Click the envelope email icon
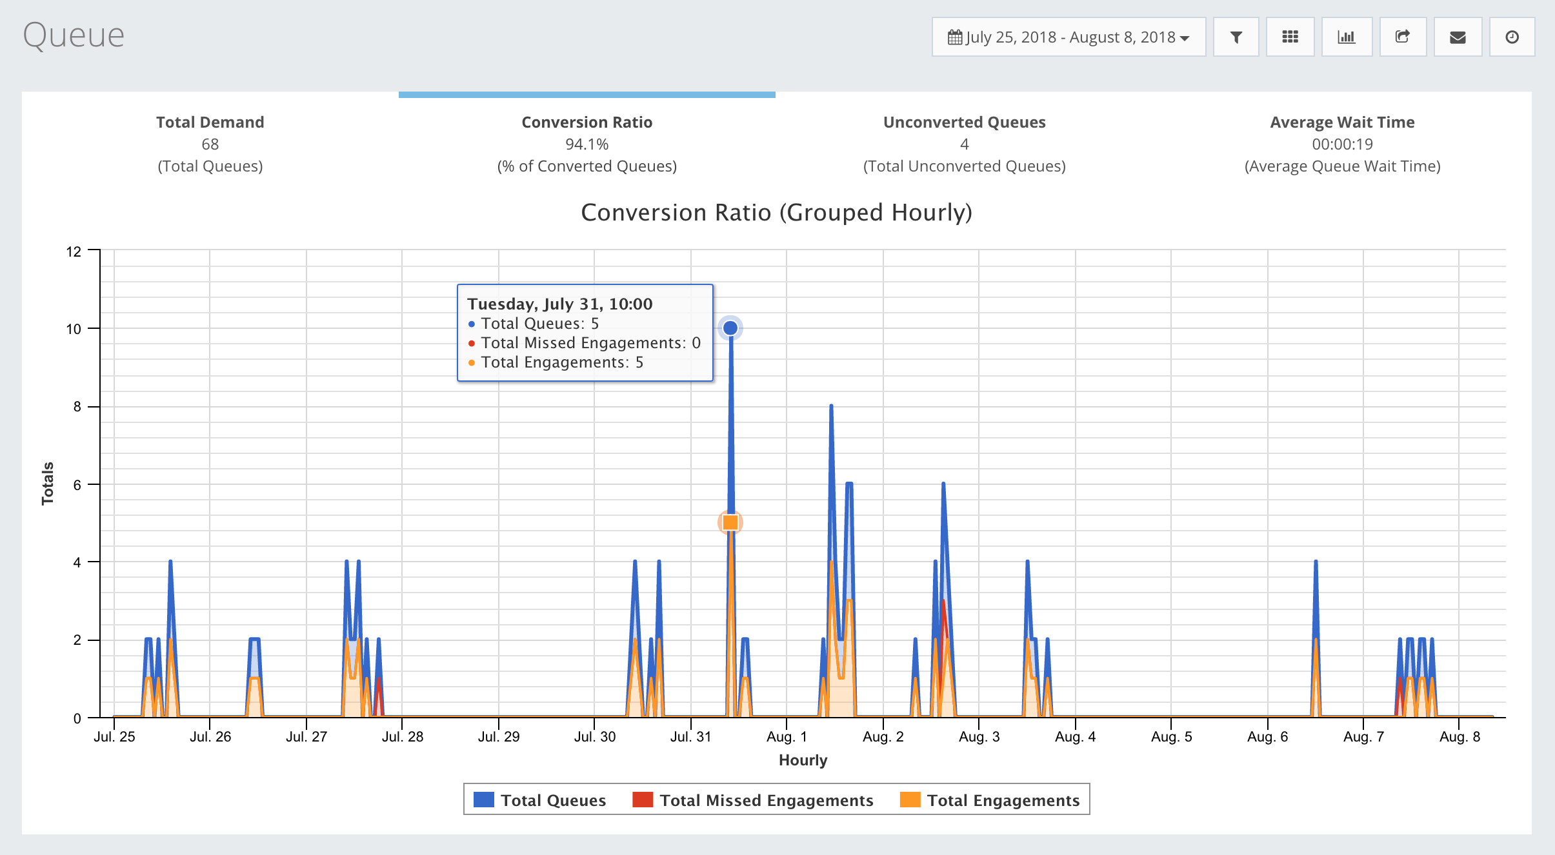This screenshot has width=1555, height=855. 1458,37
